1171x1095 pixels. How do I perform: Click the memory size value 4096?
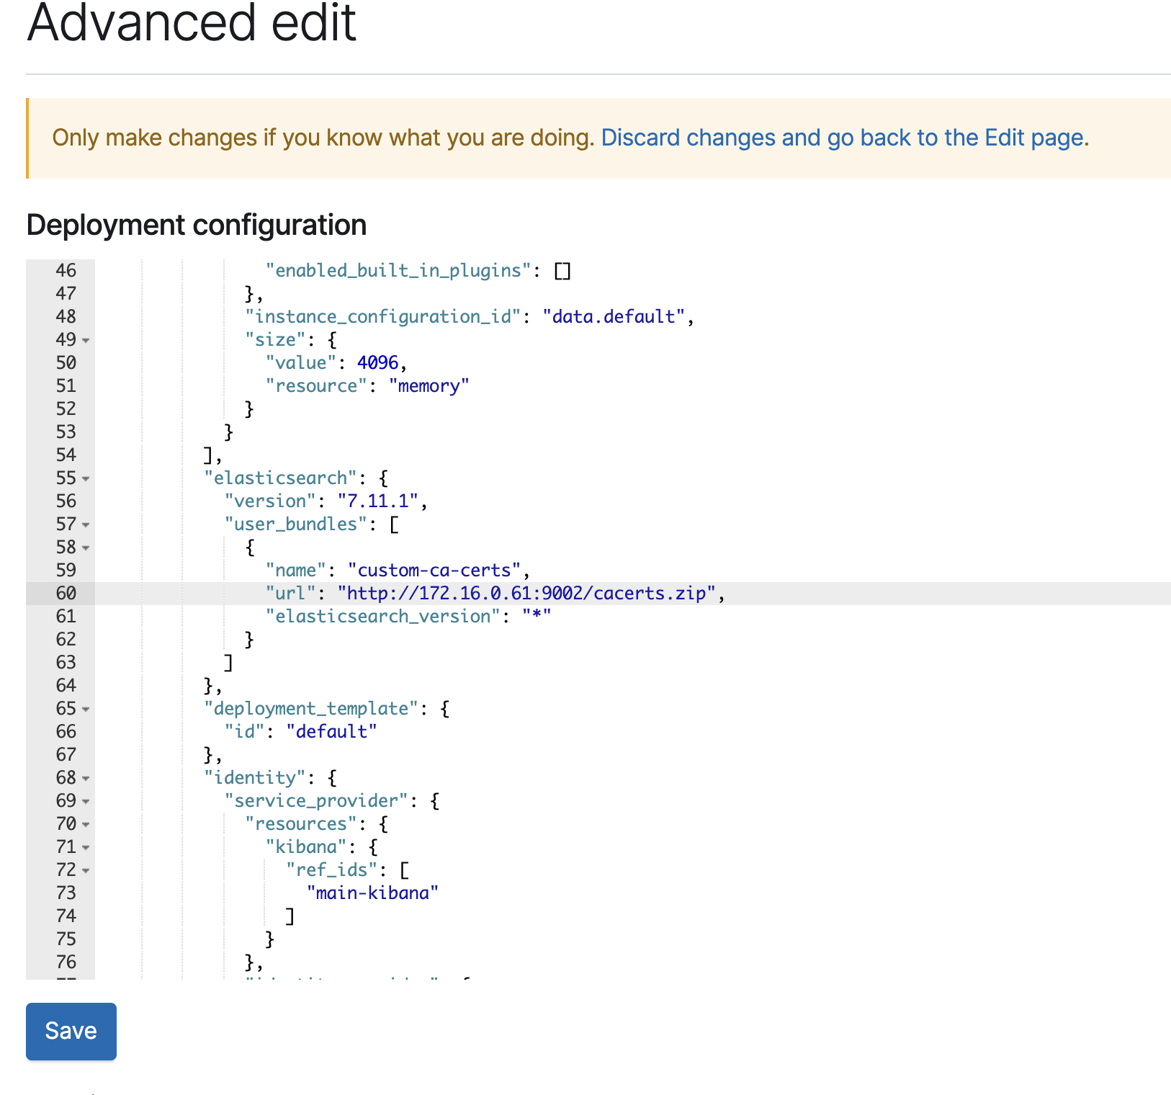point(377,362)
